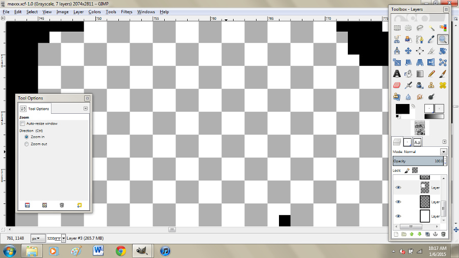The height and width of the screenshot is (258, 459).
Task: Open the Filters menu
Action: pyautogui.click(x=126, y=11)
